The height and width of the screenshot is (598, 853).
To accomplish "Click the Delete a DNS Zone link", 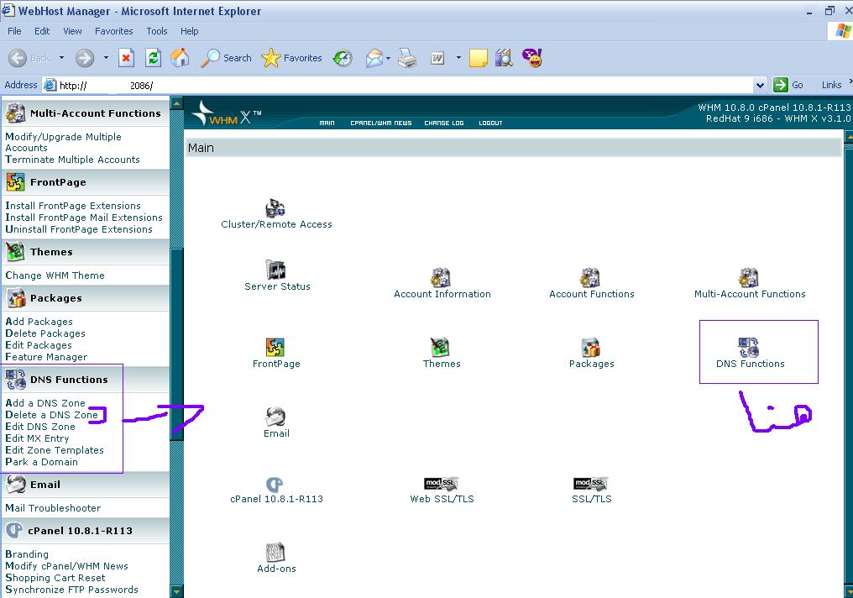I will [51, 415].
